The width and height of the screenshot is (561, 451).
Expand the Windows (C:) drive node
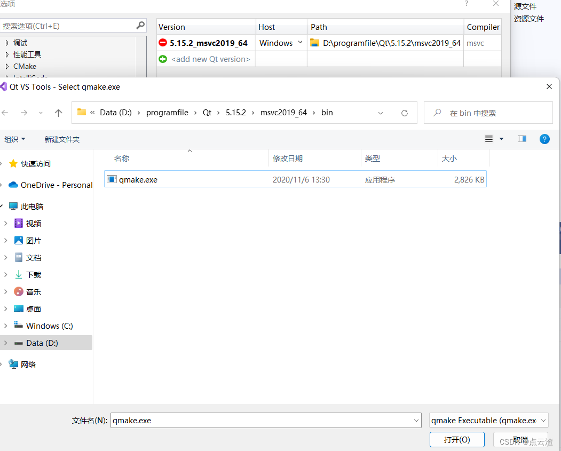[x=5, y=326]
